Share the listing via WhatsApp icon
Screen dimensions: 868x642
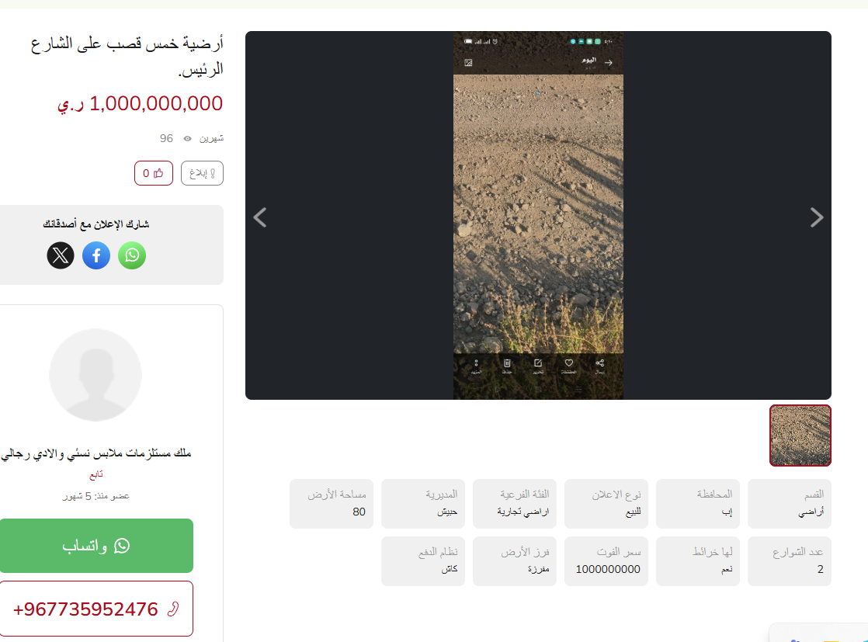pos(132,255)
